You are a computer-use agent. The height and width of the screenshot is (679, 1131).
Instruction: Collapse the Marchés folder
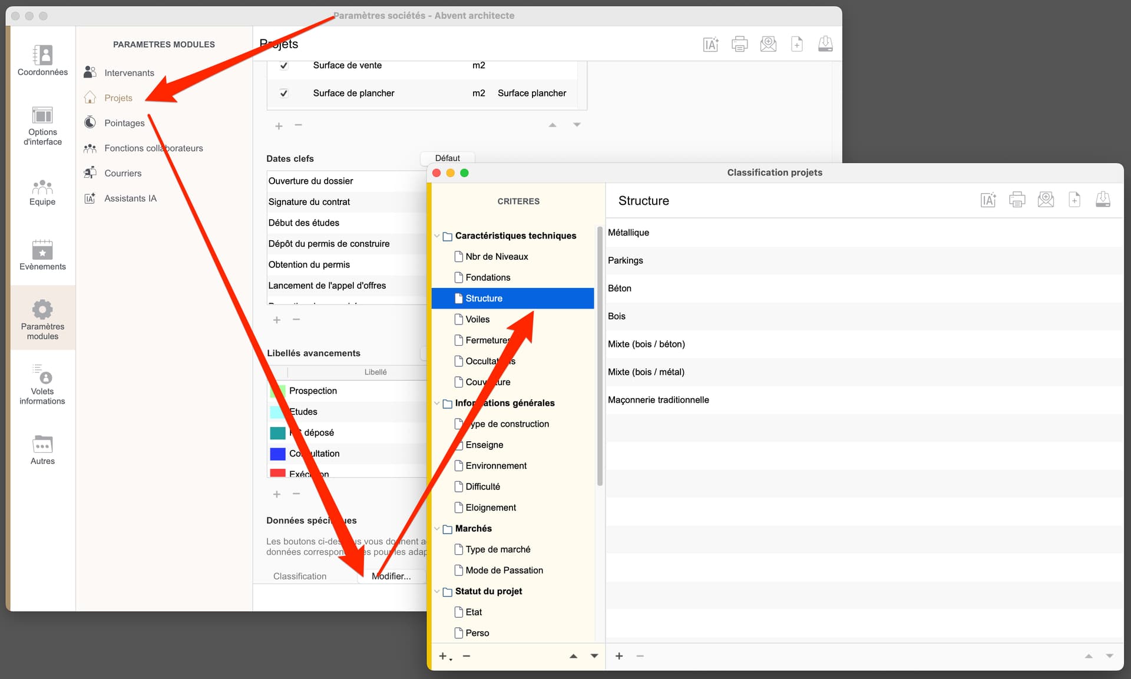click(437, 528)
